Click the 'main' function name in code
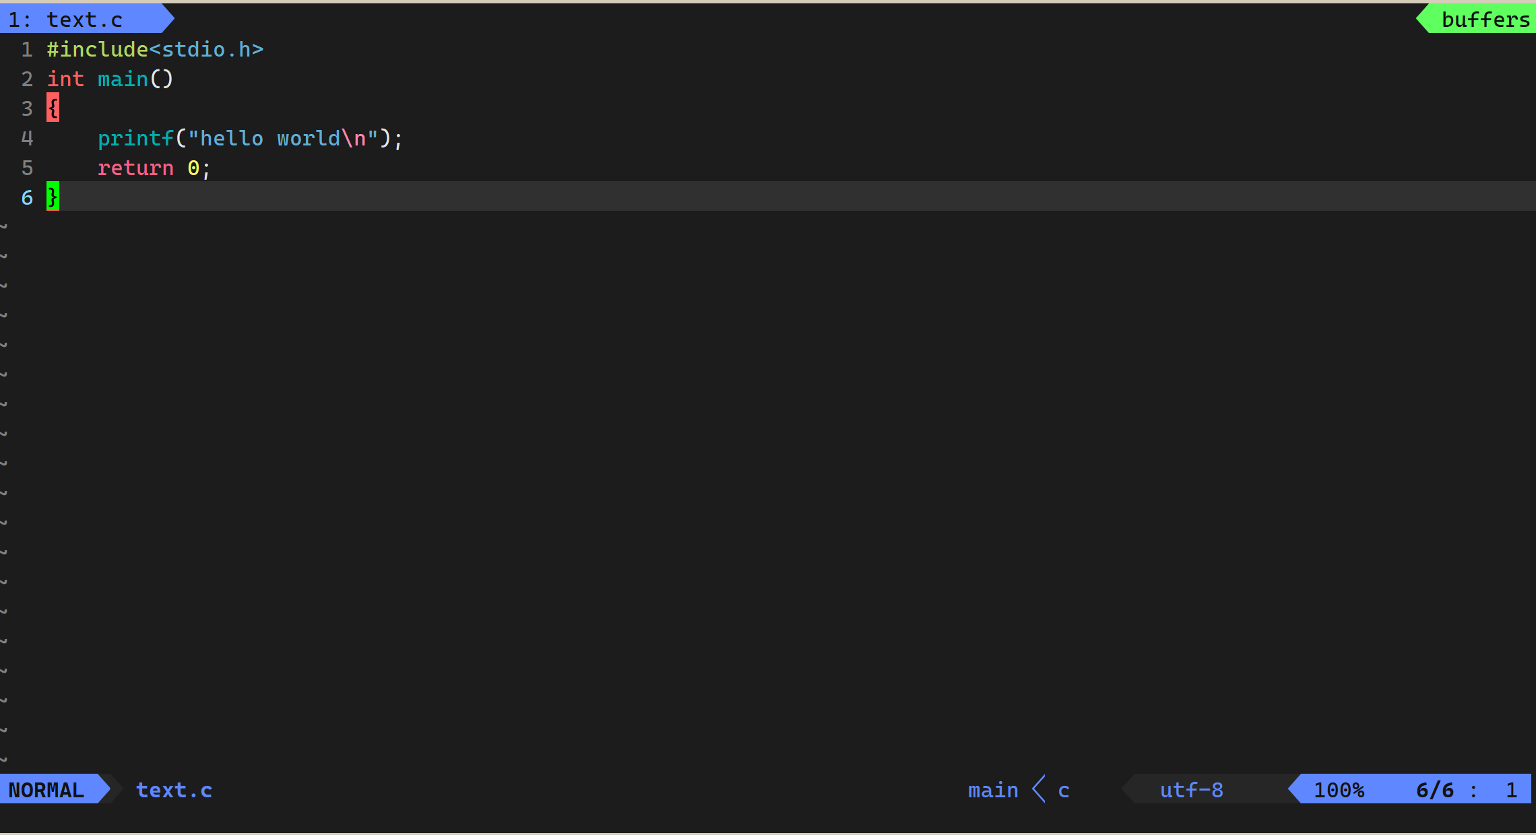Image resolution: width=1536 pixels, height=835 pixels. coord(123,79)
